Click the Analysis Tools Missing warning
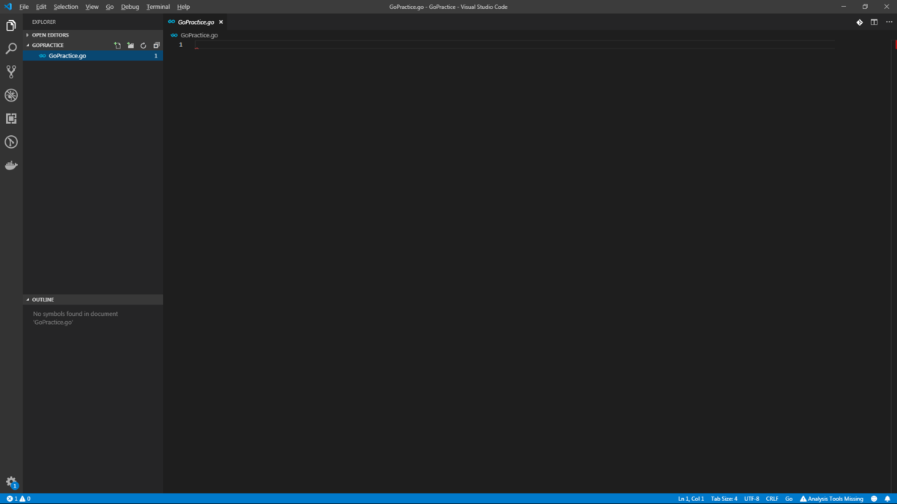 pyautogui.click(x=831, y=499)
